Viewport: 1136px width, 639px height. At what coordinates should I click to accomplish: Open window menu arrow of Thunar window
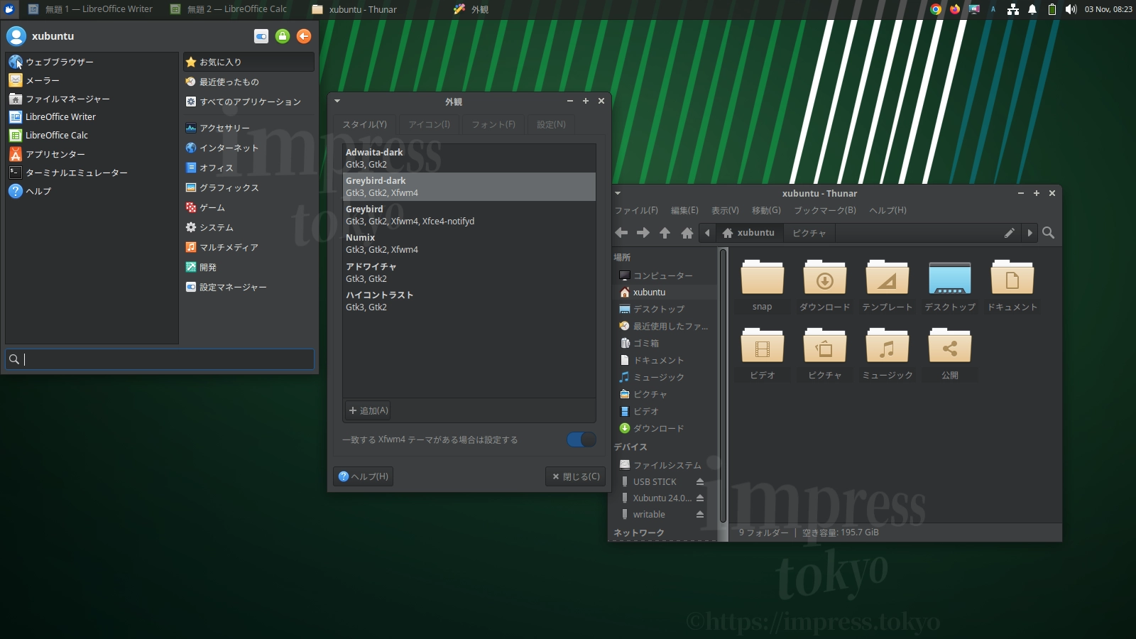tap(618, 193)
